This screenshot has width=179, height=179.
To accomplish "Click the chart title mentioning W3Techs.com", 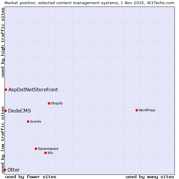I will pyautogui.click(x=89, y=2).
